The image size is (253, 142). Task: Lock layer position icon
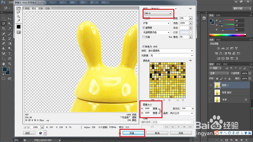225,79
